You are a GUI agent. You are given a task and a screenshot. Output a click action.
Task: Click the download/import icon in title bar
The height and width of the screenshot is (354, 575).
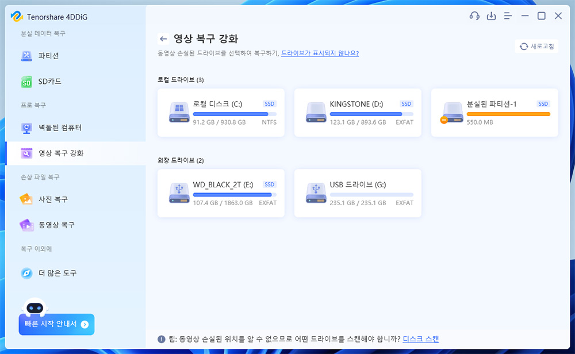[x=491, y=16]
